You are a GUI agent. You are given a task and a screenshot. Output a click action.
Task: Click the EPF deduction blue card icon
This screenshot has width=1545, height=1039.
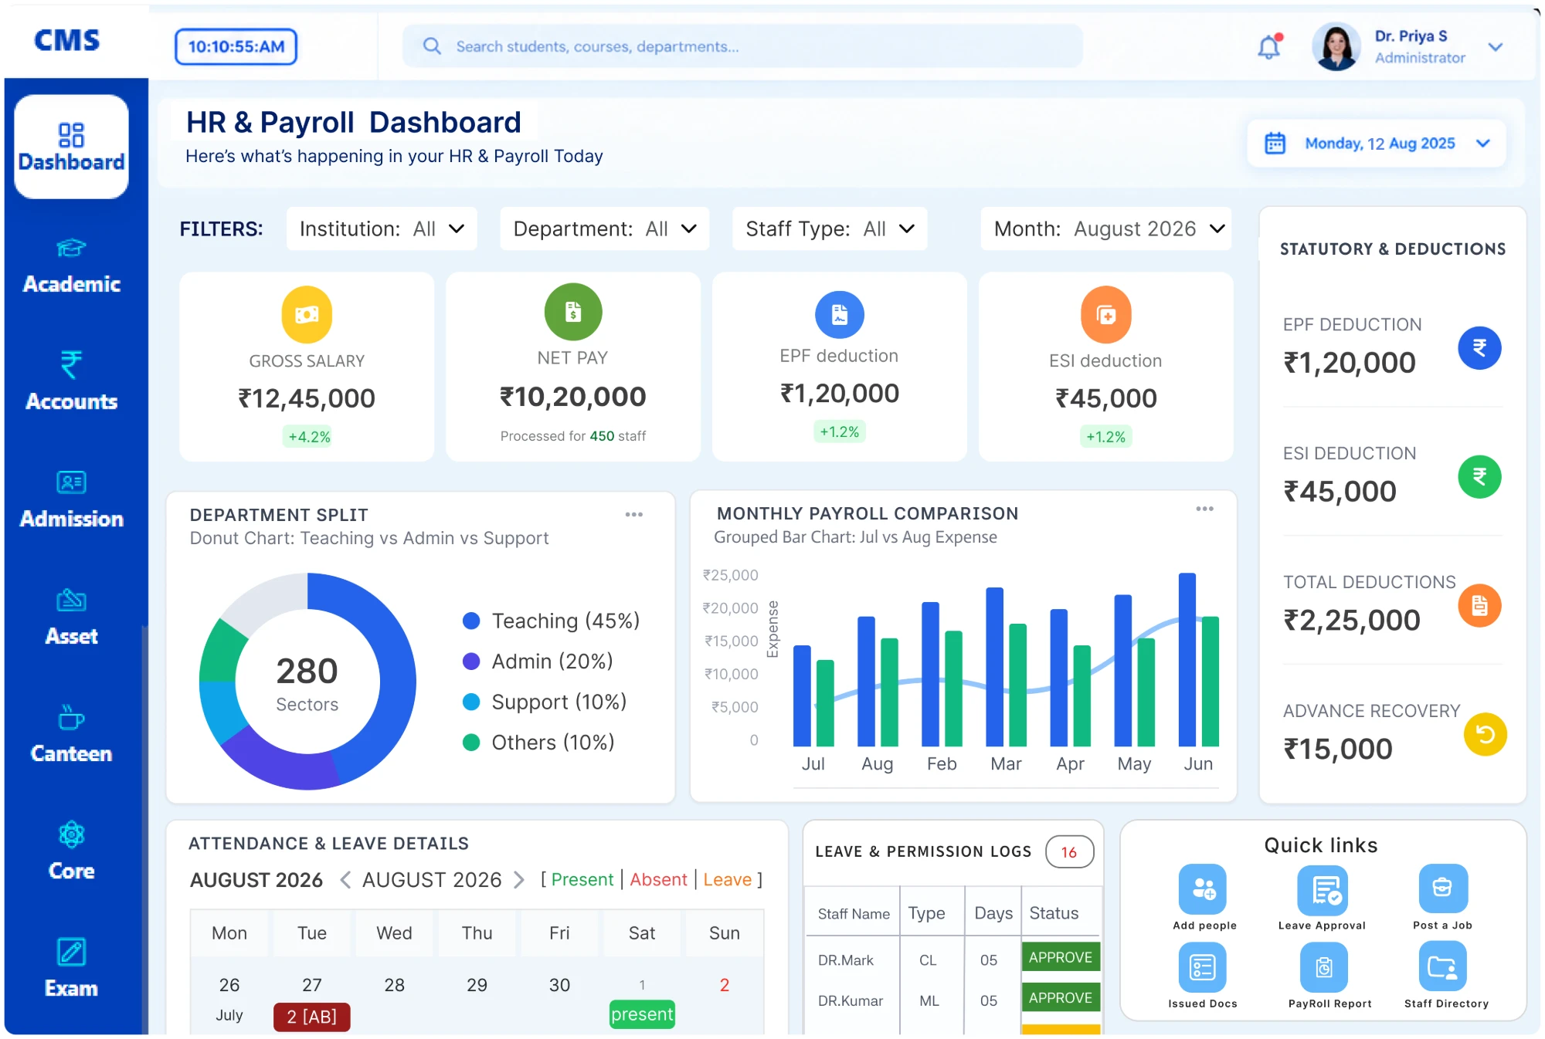tap(840, 314)
